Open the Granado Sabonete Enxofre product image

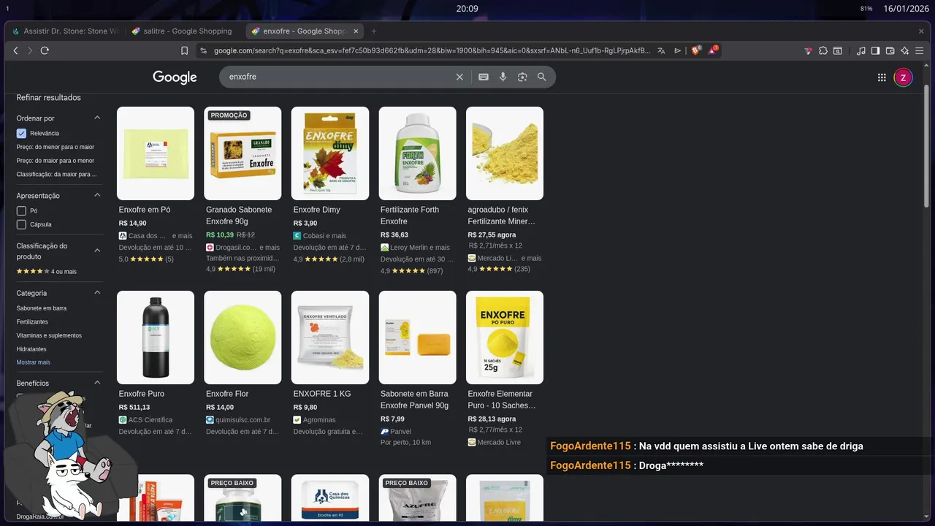[243, 153]
